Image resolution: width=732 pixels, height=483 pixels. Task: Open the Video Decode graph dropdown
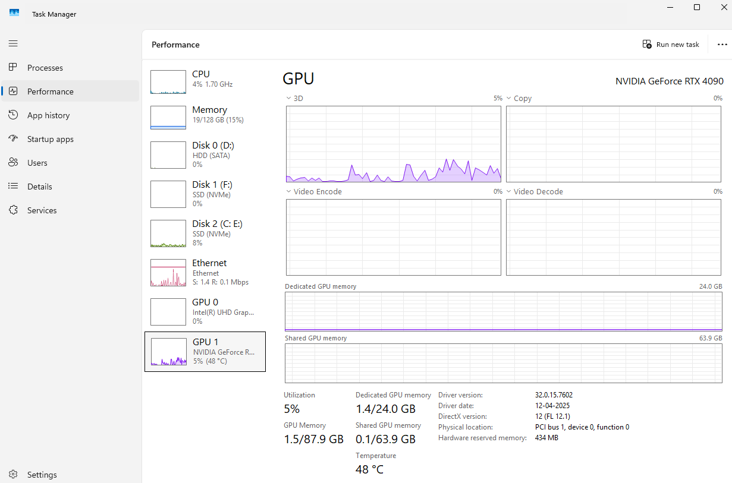coord(508,191)
